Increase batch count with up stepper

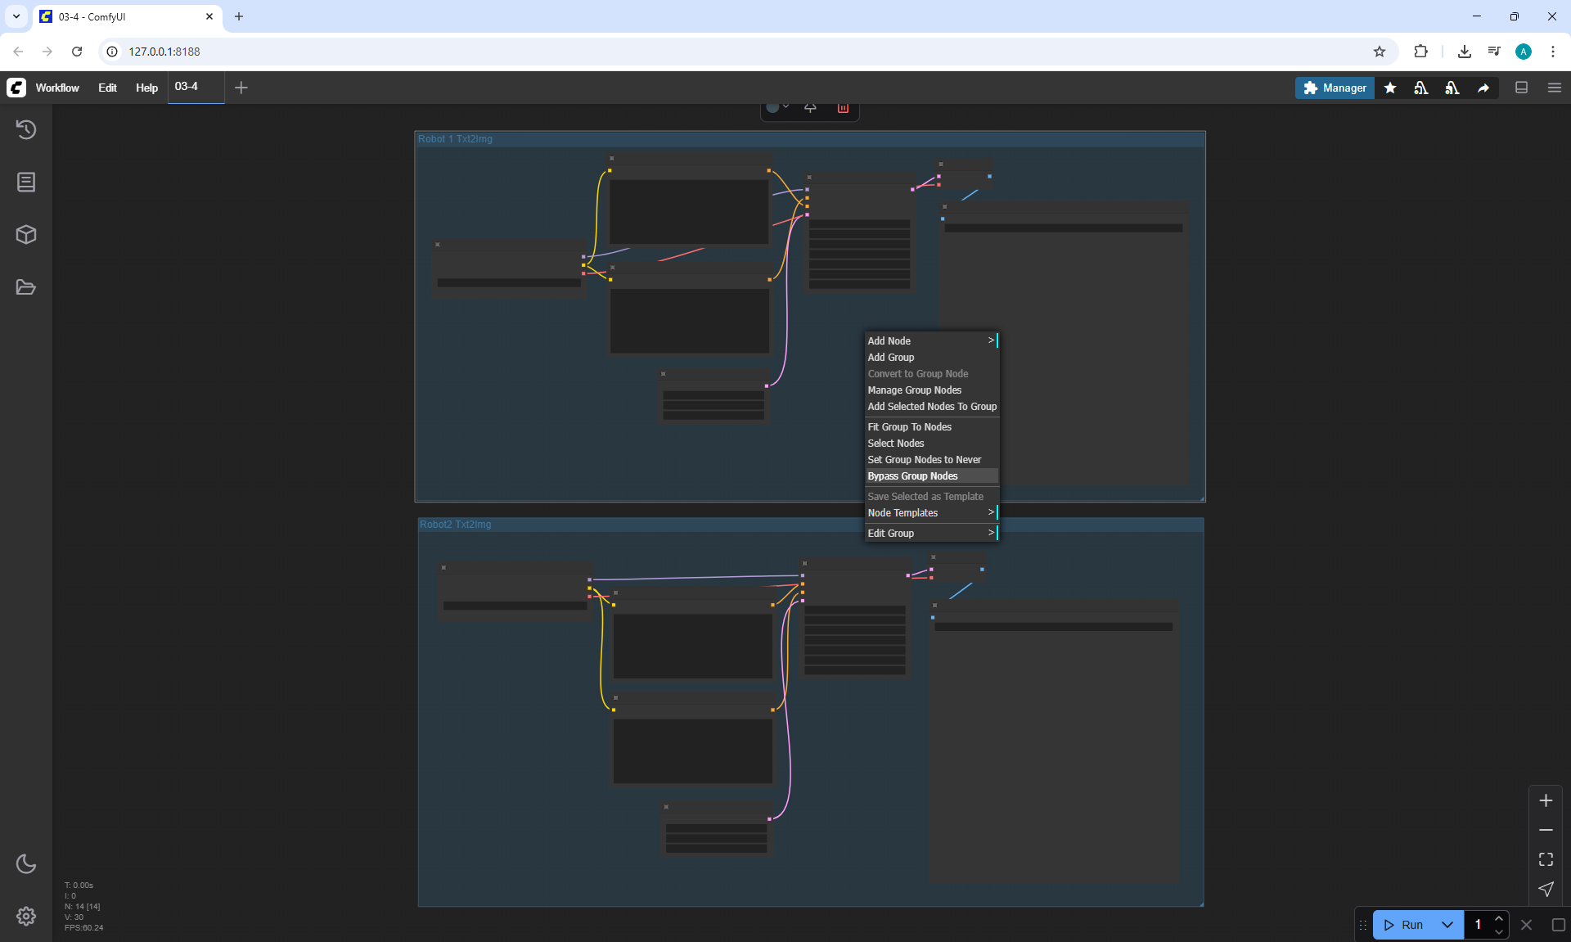coord(1499,918)
